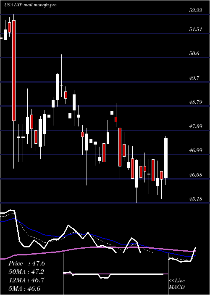Click the 51.51 price axis label

(196, 29)
